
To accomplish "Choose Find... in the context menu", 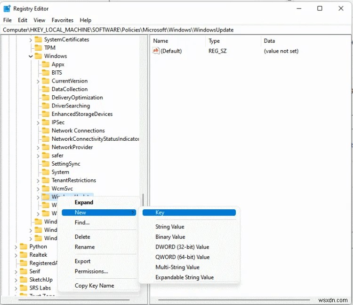I will coord(99,222).
